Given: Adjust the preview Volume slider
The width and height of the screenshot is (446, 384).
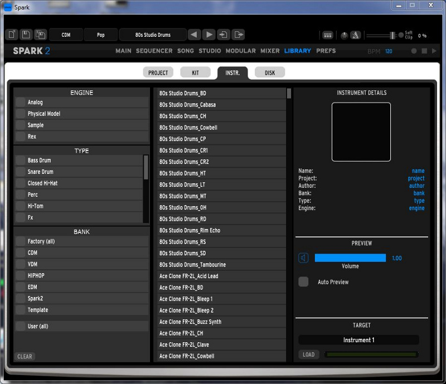Looking at the screenshot, I should [x=350, y=258].
